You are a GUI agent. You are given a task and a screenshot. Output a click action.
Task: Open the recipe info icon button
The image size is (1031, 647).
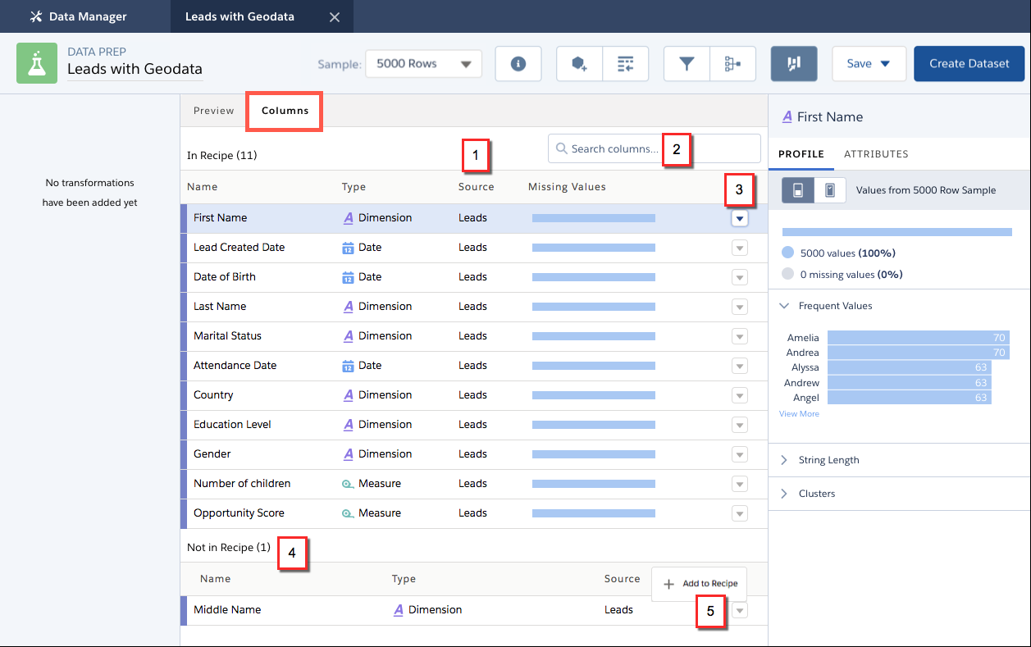pyautogui.click(x=518, y=63)
